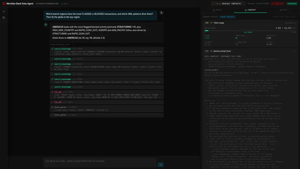This screenshot has height=169, width=300.
Task: Click the user avatar icon beside question
Action: (161, 13)
